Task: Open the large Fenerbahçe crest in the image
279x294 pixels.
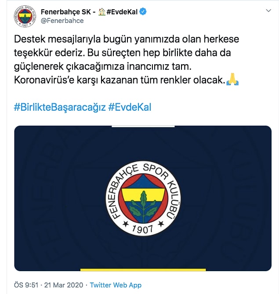Action: click(143, 198)
